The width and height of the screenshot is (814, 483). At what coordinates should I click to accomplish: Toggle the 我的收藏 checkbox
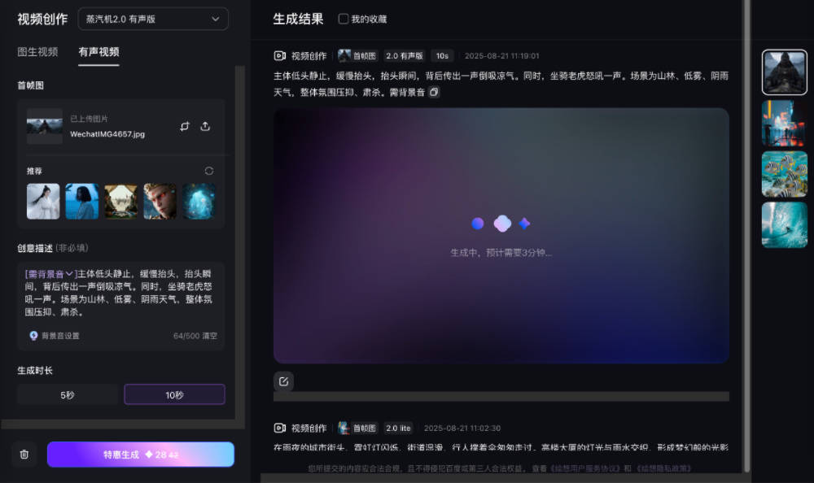(x=344, y=19)
